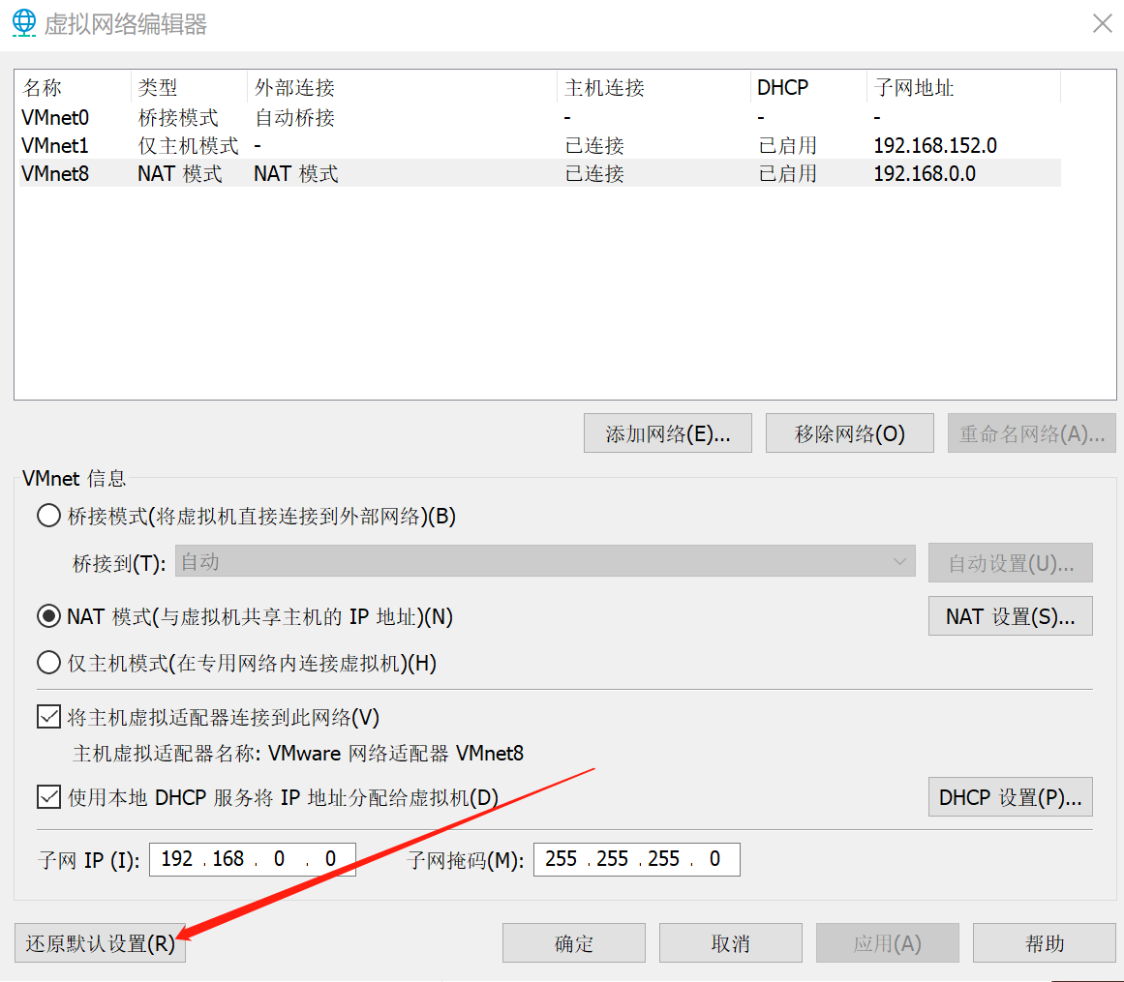Open 帮助 button
The image size is (1124, 982).
1045,943
